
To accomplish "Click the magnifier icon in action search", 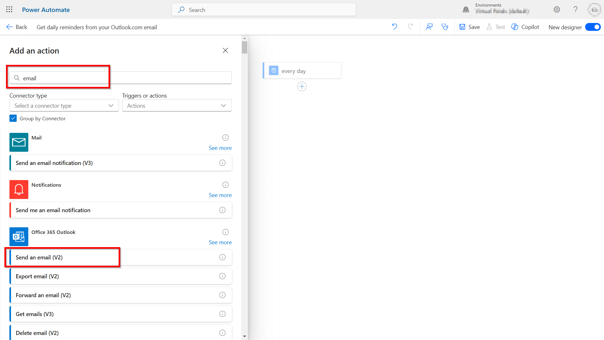I will [17, 78].
